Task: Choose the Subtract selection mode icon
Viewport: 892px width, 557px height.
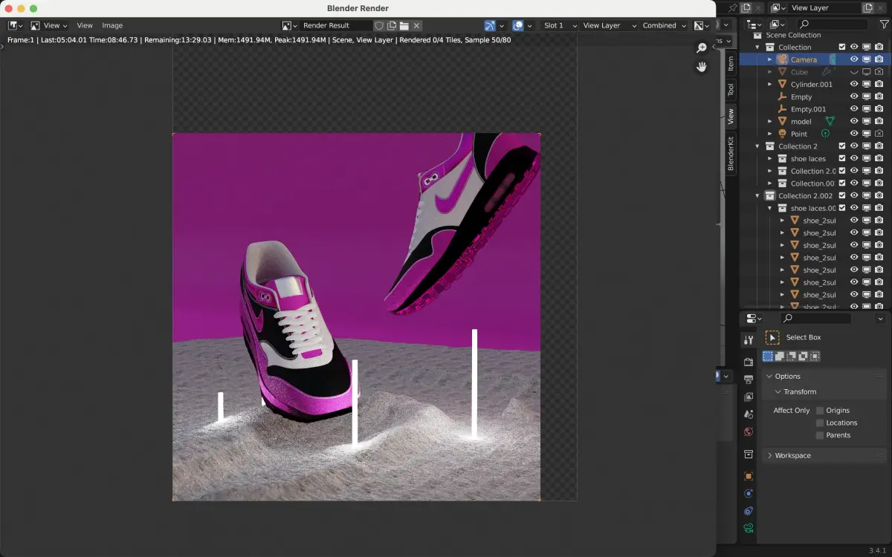Action: (792, 356)
